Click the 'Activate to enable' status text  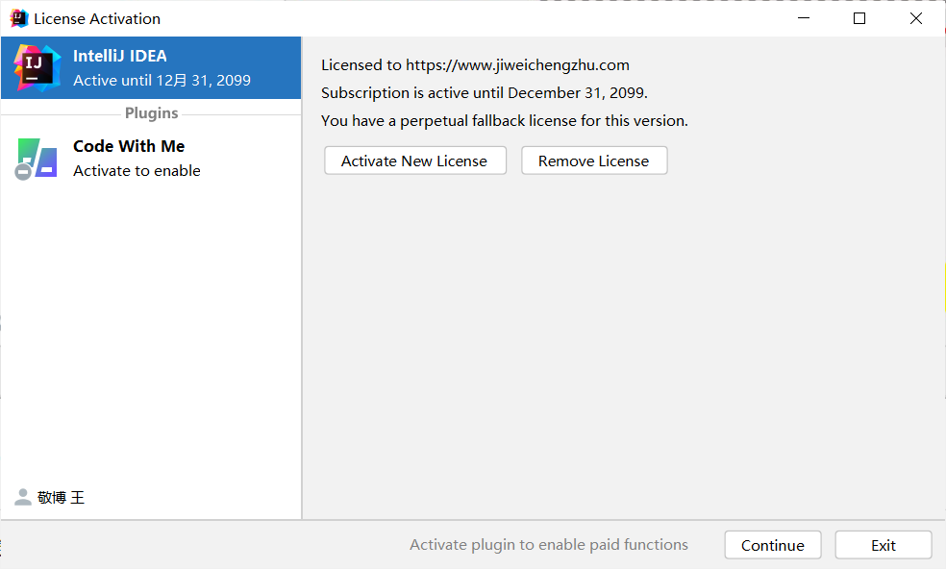coord(137,171)
